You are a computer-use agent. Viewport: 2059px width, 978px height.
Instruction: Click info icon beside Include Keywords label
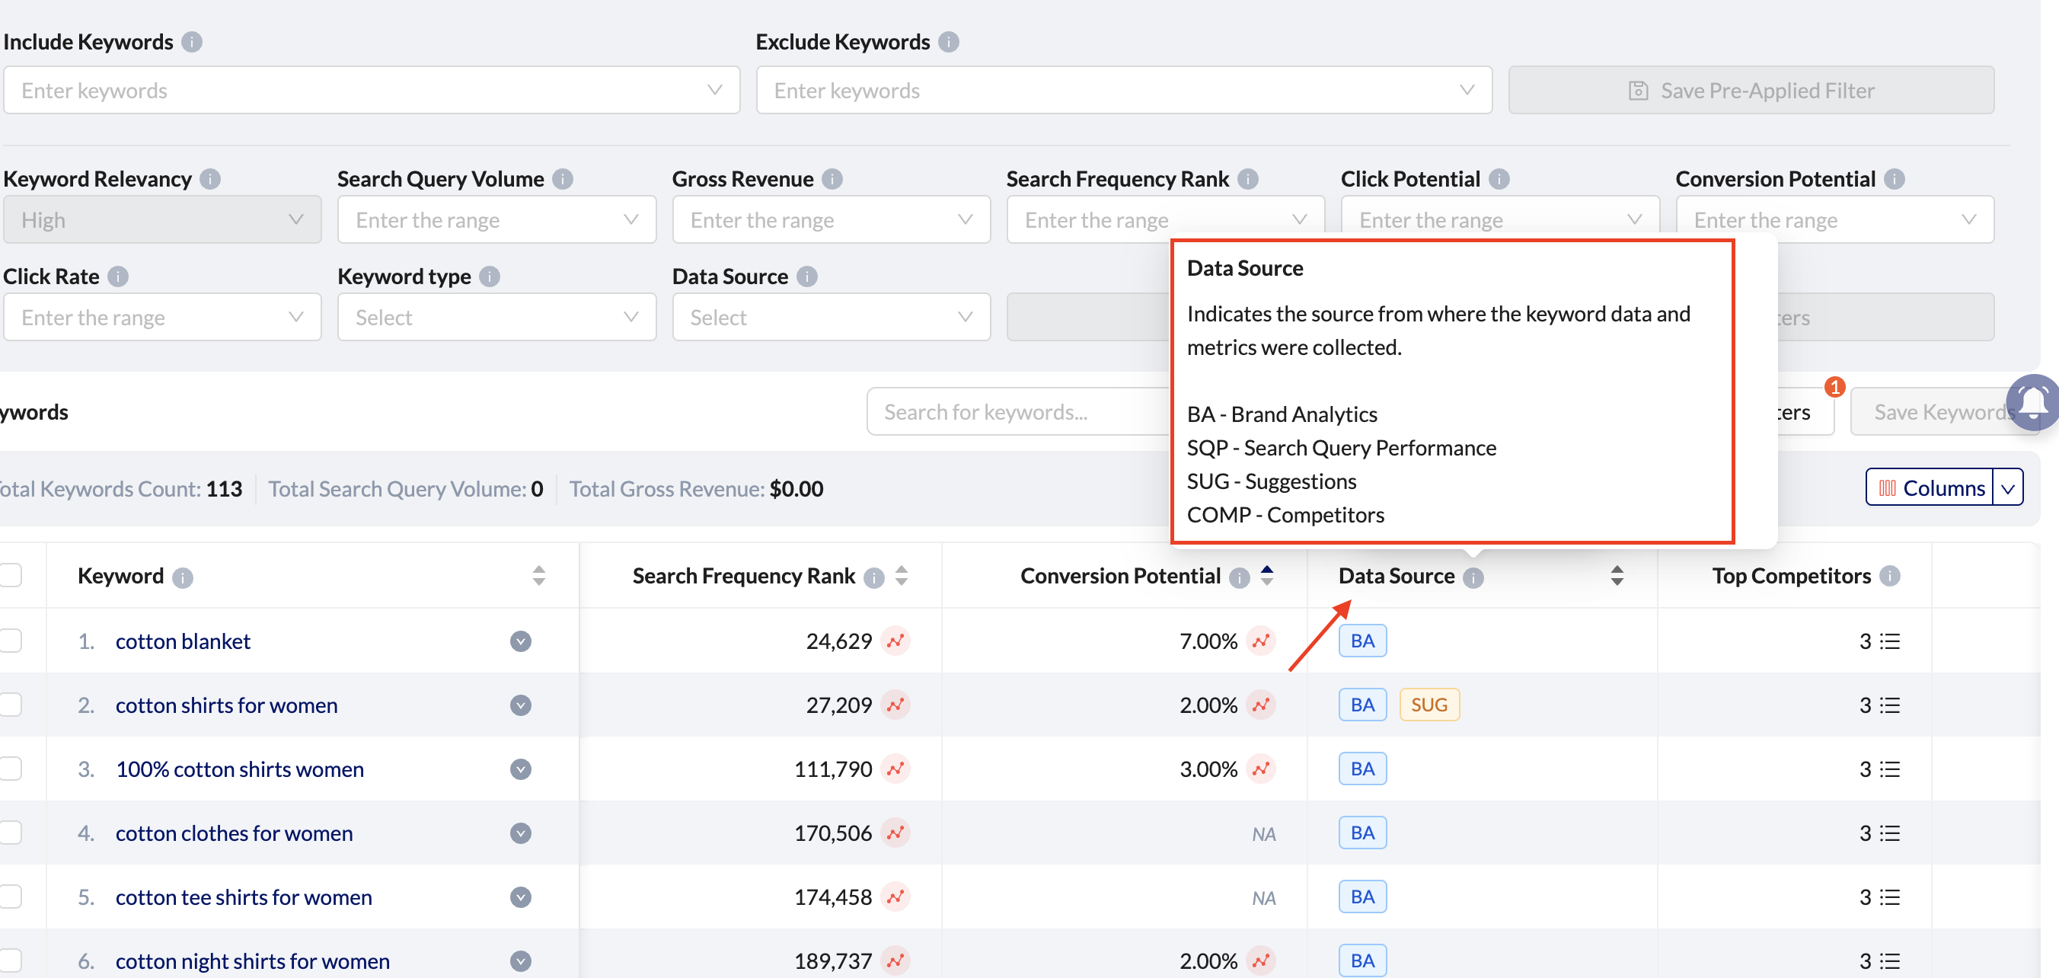coord(192,42)
